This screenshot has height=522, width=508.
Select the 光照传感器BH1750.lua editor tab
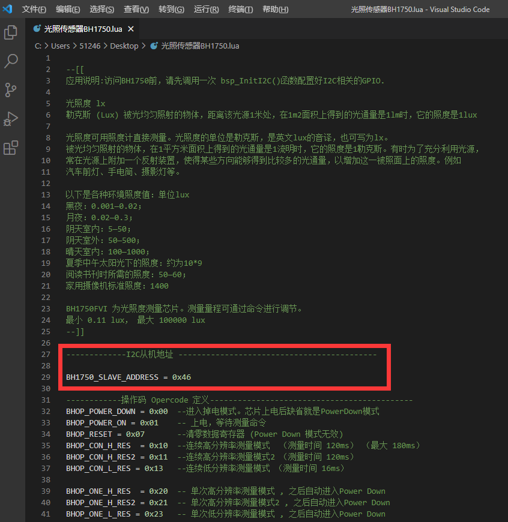(82, 29)
